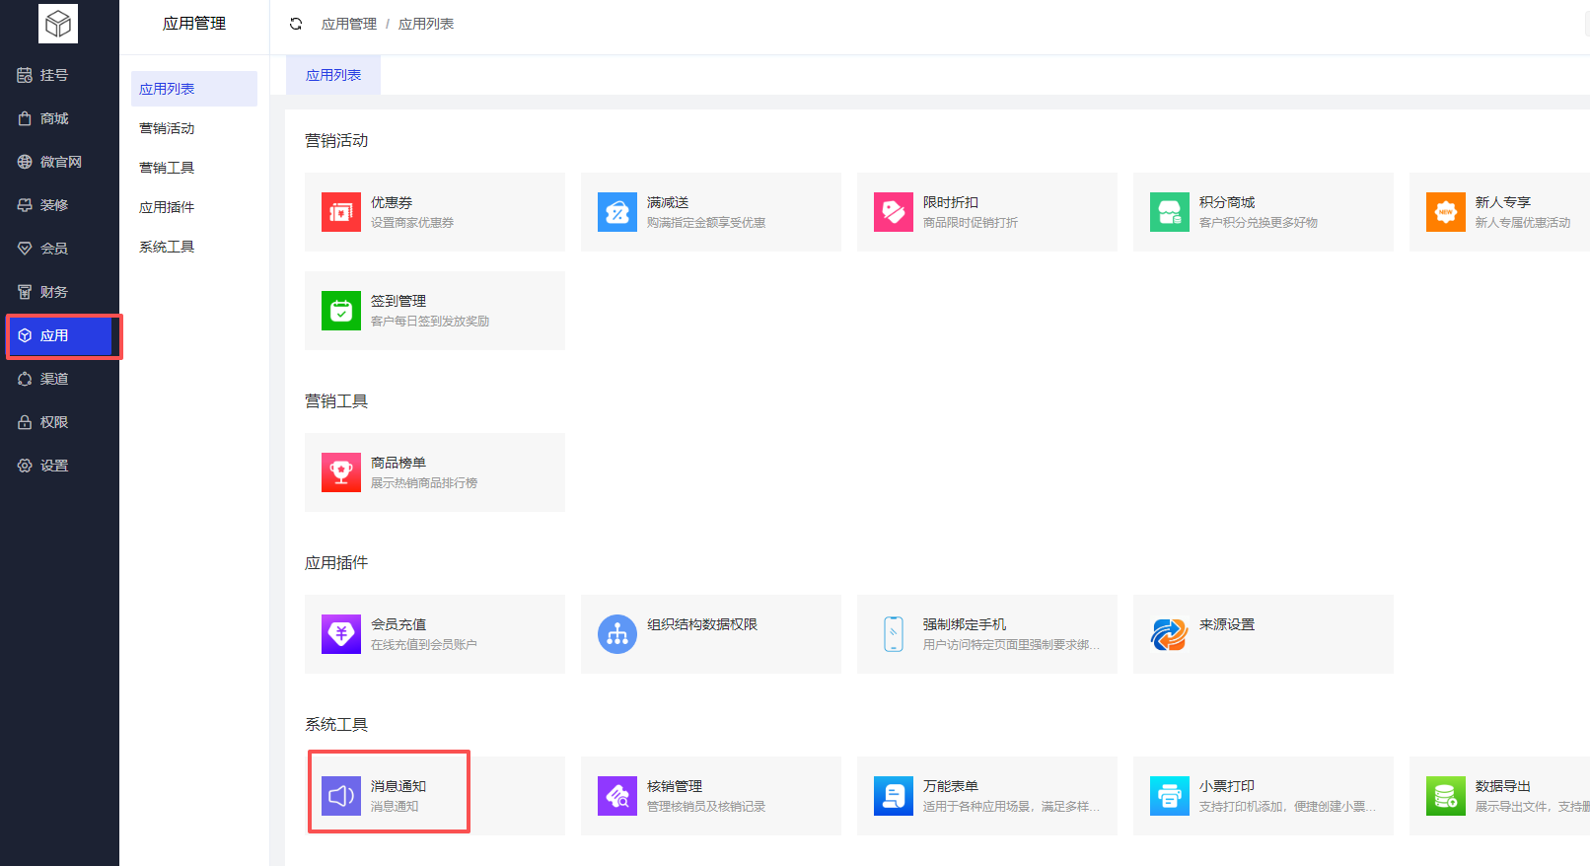Open the 组织结构数据权限 hierarchy icon

[617, 634]
